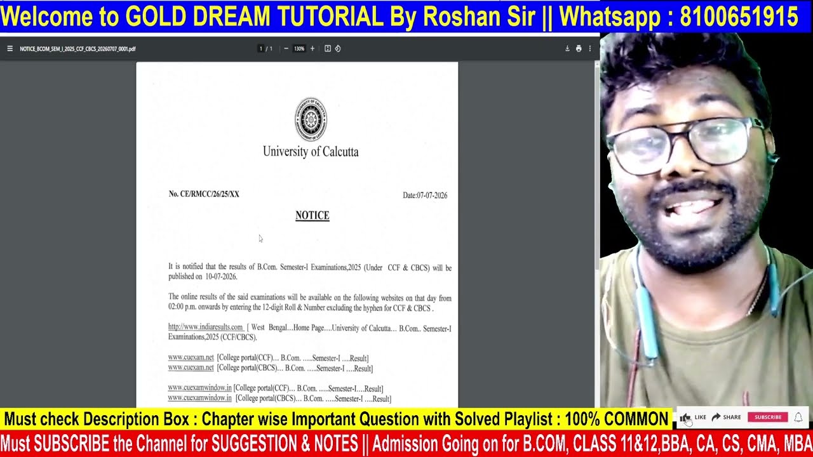Zoom out the PDF with minus button
This screenshot has height=457, width=813.
point(286,48)
